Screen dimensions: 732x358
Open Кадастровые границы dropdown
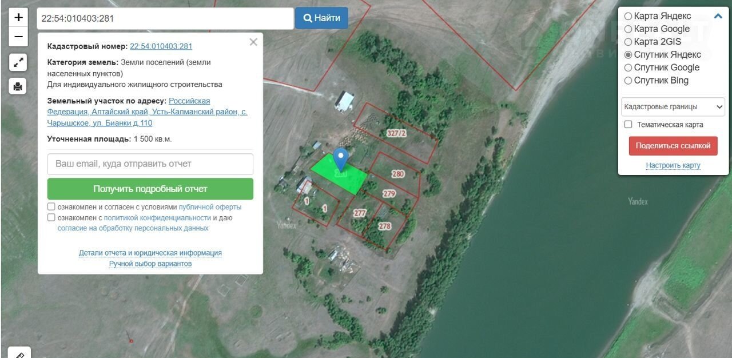(x=673, y=107)
